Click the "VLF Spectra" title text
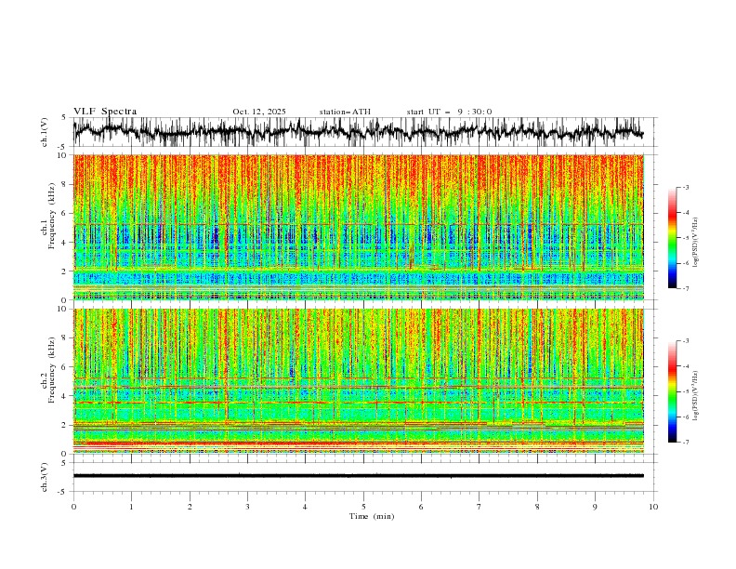The height and width of the screenshot is (569, 736). click(x=105, y=112)
